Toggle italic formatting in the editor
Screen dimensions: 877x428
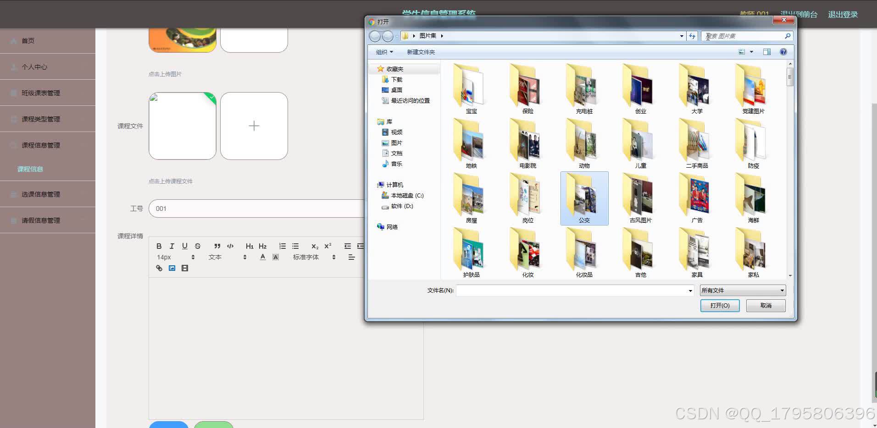click(x=172, y=246)
